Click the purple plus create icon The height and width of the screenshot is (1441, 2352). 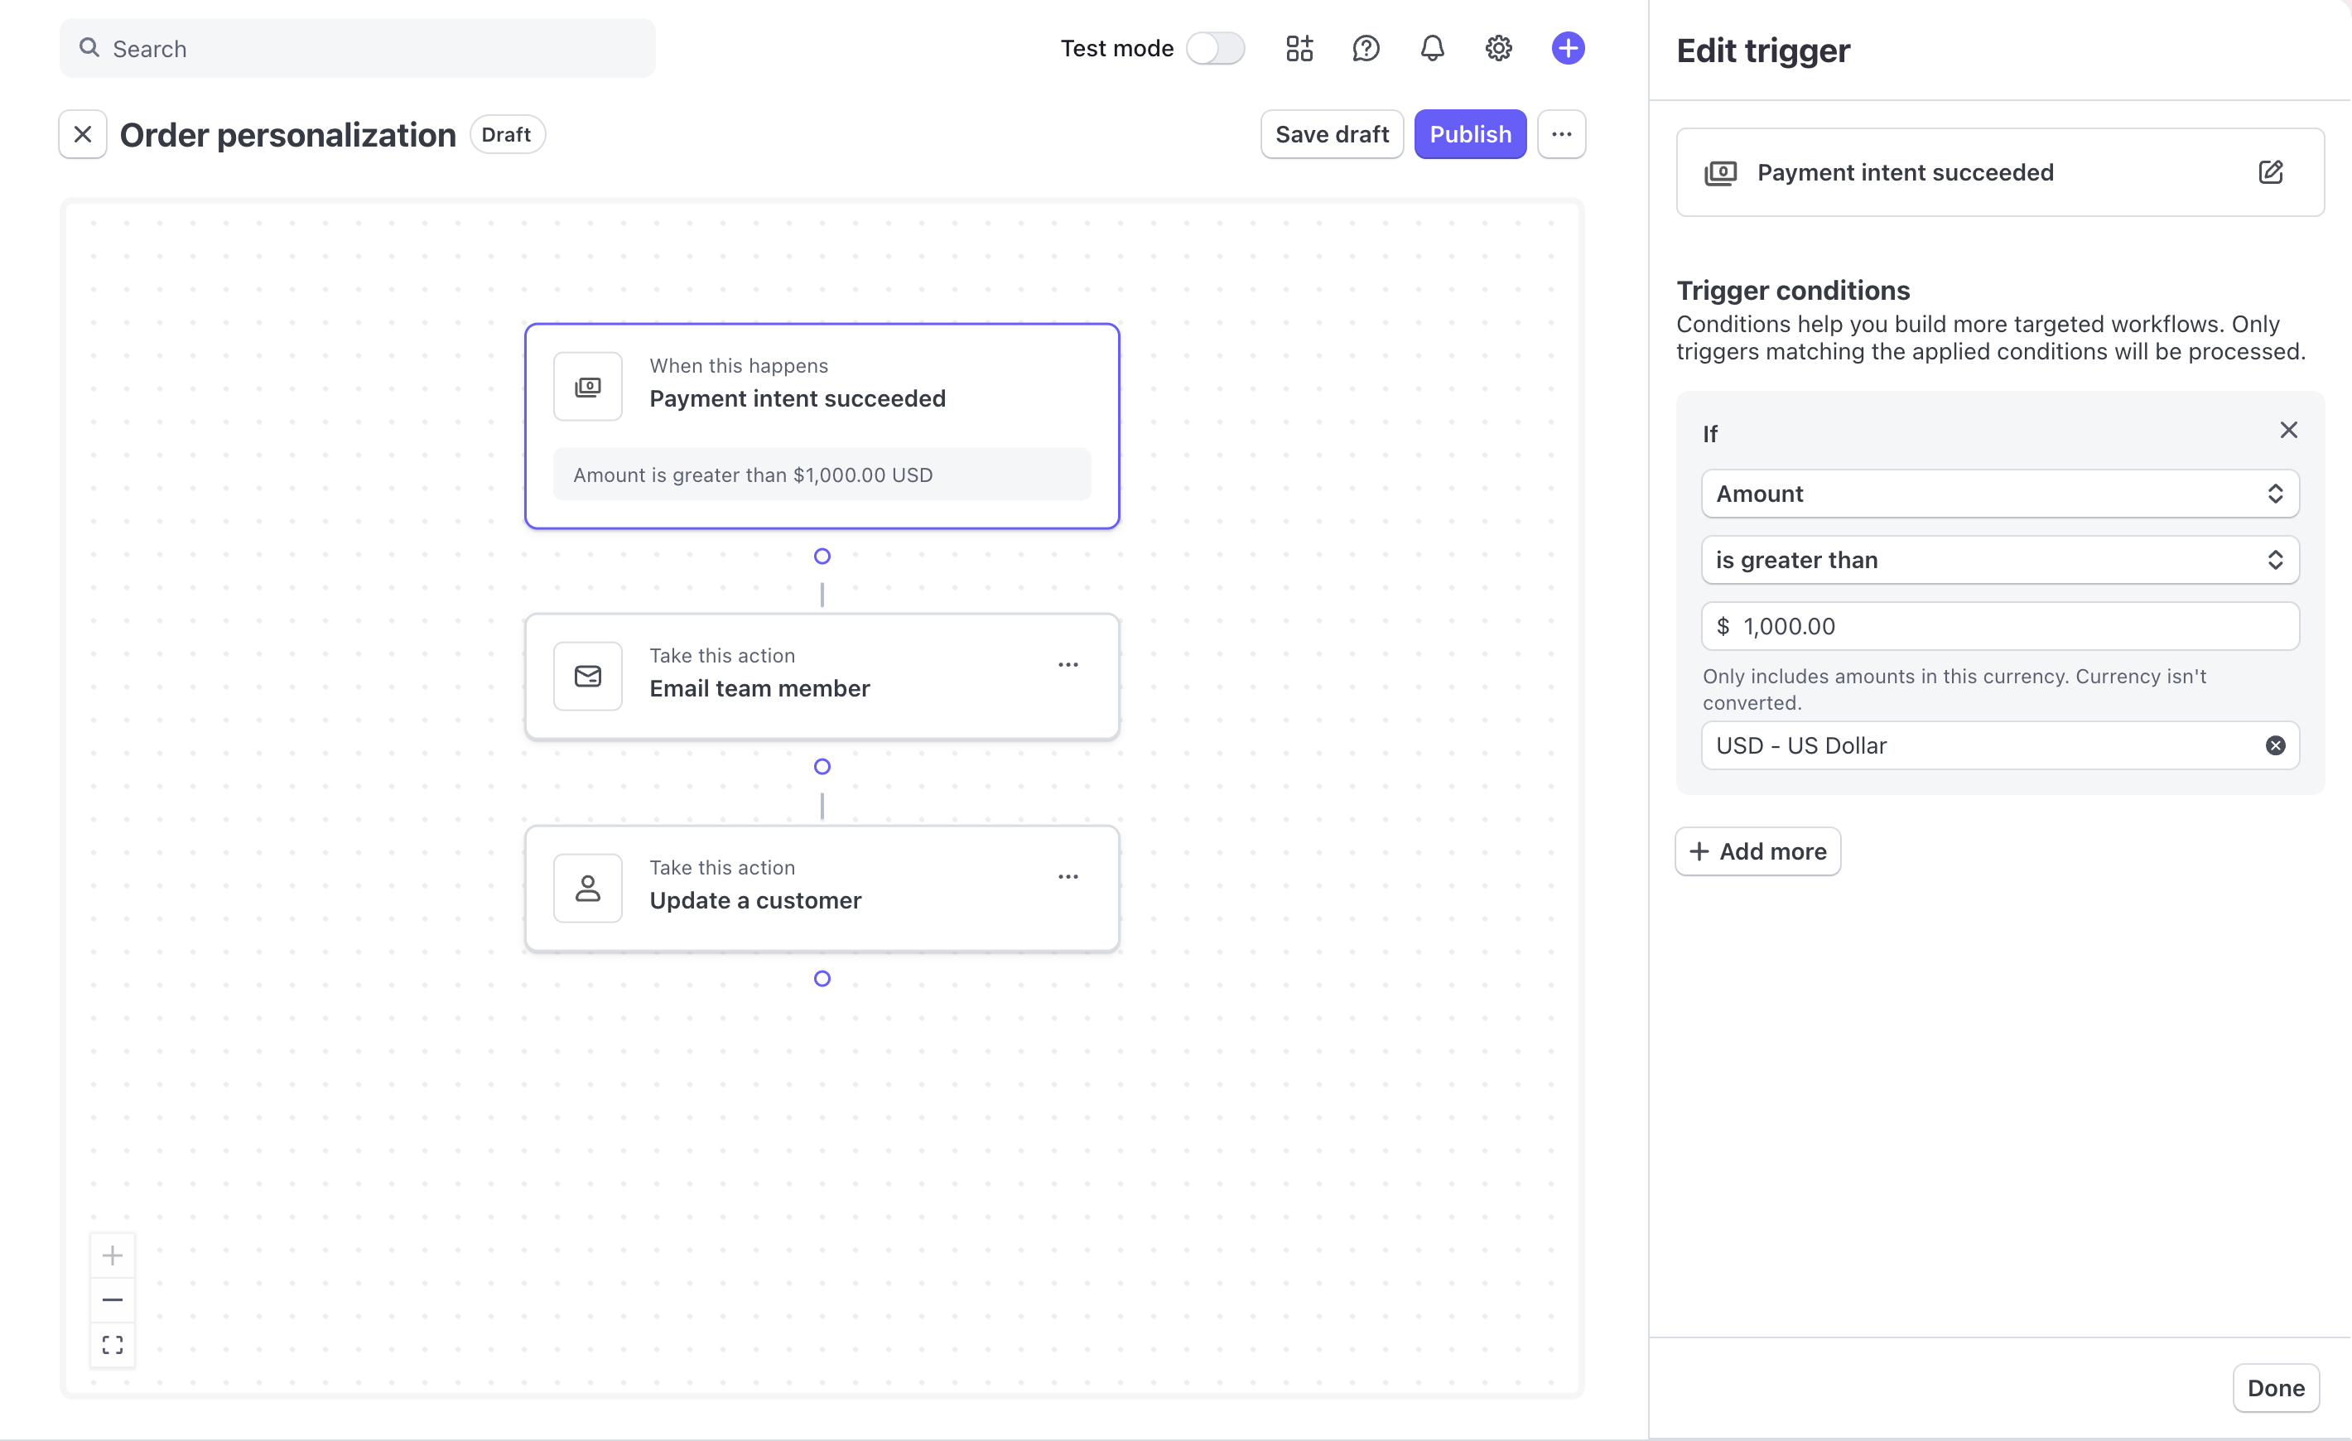pos(1568,49)
